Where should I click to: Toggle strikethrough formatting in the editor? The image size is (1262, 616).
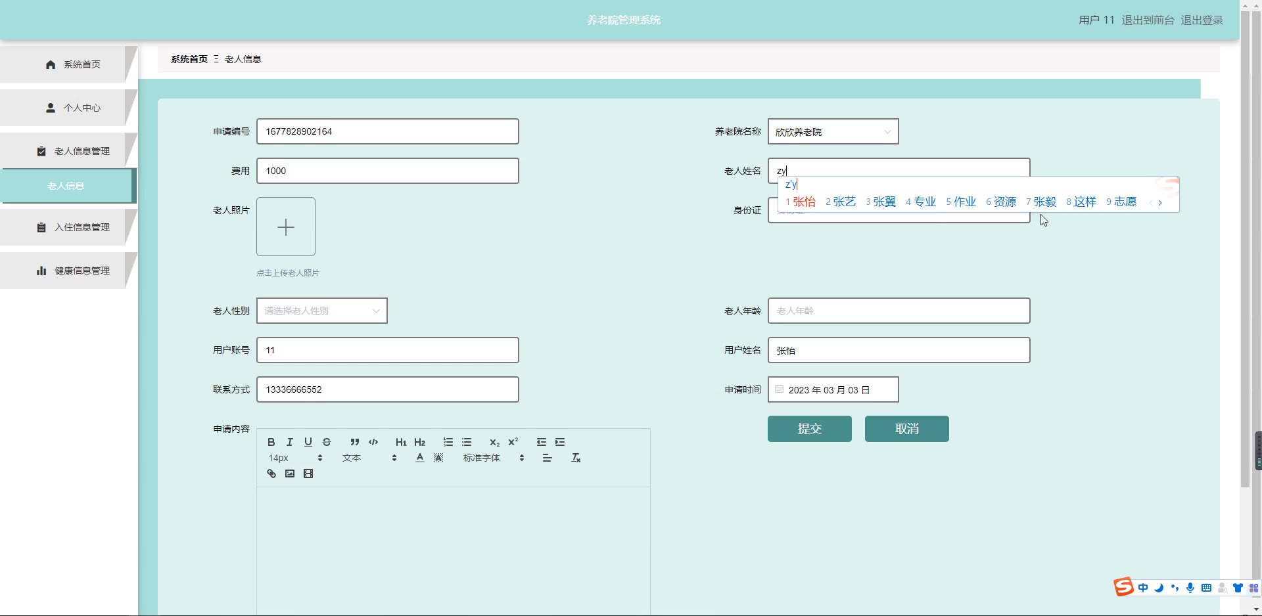327,442
